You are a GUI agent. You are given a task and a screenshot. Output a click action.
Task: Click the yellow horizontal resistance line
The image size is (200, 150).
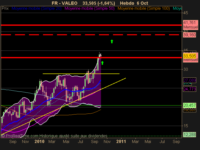[x=81, y=74]
